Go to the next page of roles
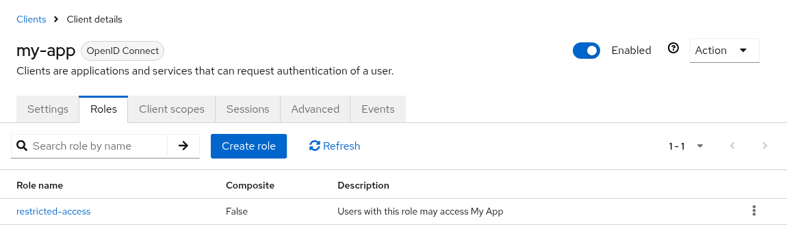This screenshot has height=246, width=787. click(765, 146)
